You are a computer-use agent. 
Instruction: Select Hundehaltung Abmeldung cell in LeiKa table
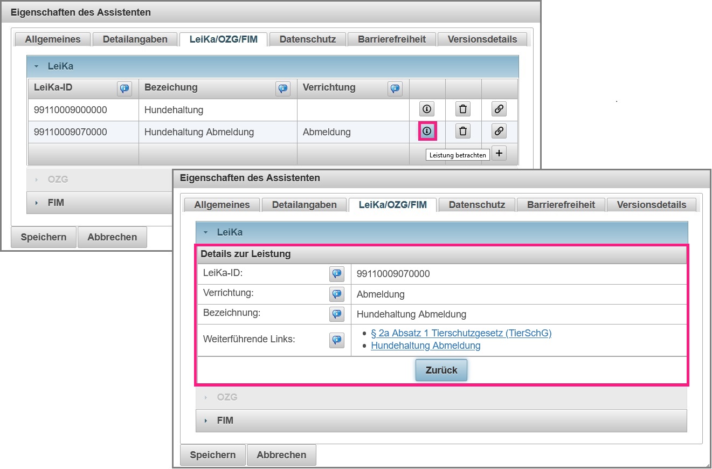pyautogui.click(x=218, y=132)
